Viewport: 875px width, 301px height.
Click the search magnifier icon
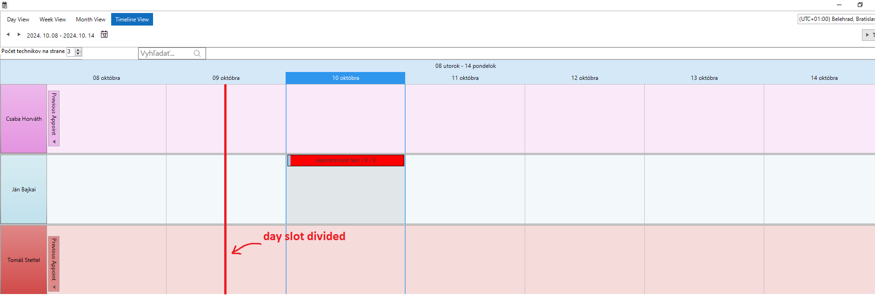[x=197, y=53]
